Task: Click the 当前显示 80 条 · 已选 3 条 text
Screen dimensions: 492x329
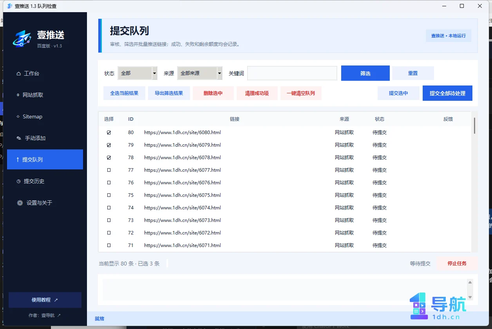Action: [129, 264]
